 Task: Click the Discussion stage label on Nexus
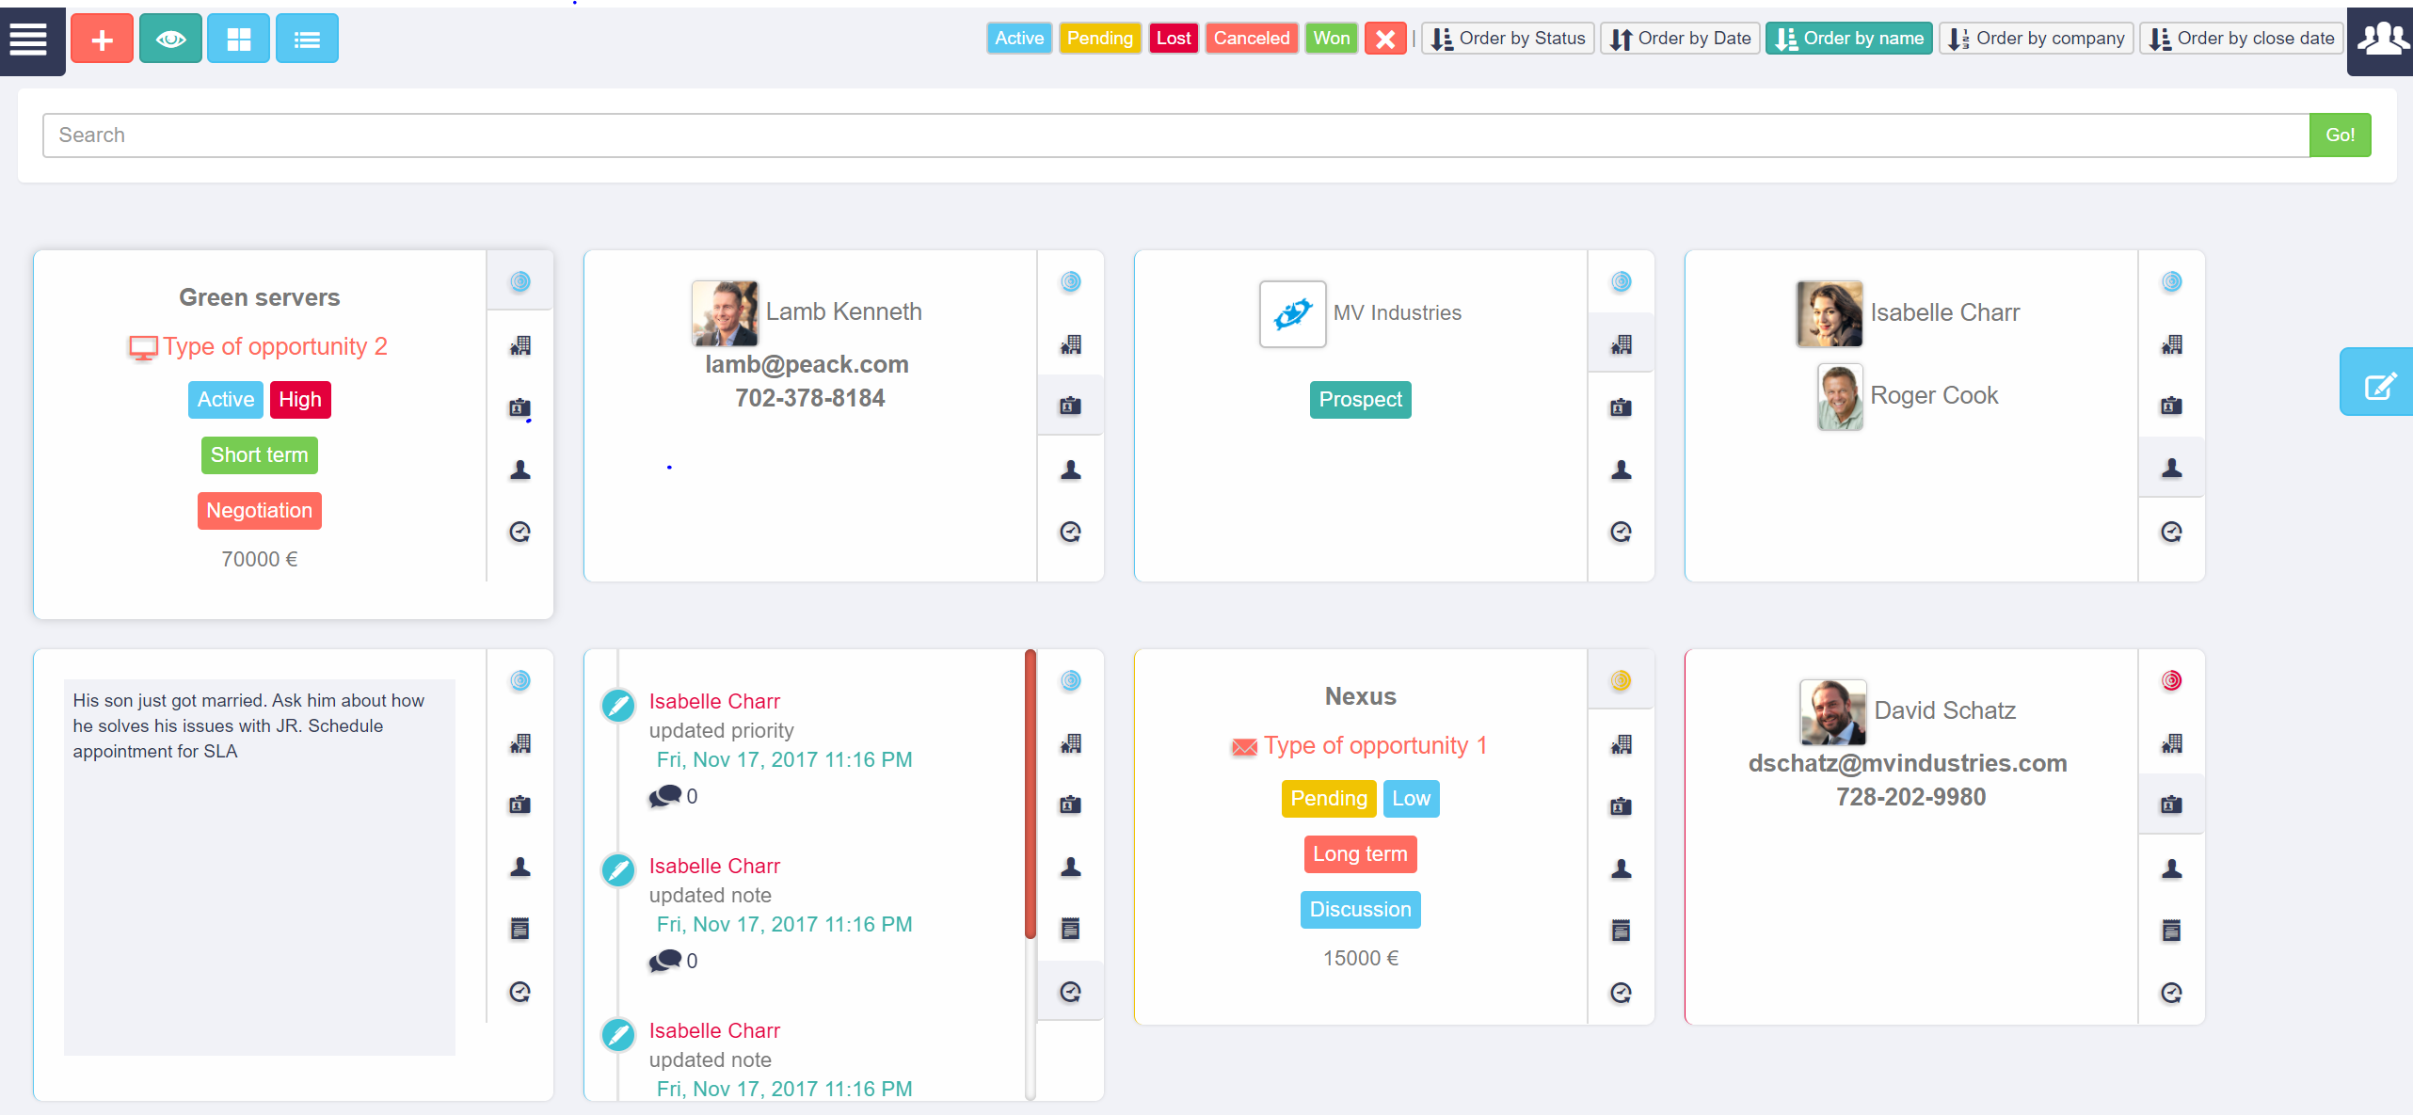point(1361,910)
